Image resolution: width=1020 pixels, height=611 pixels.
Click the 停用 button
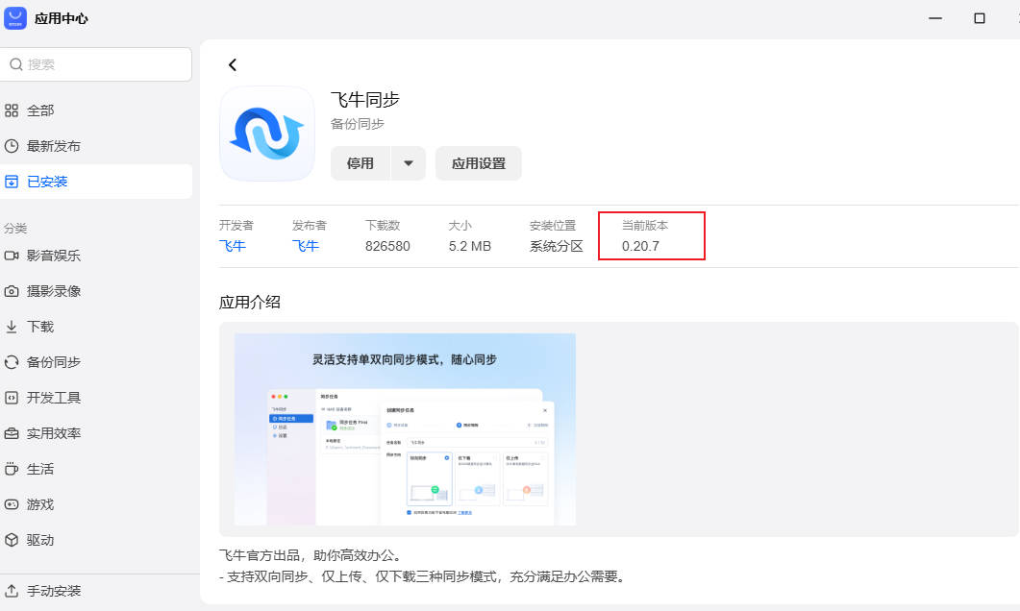[361, 163]
